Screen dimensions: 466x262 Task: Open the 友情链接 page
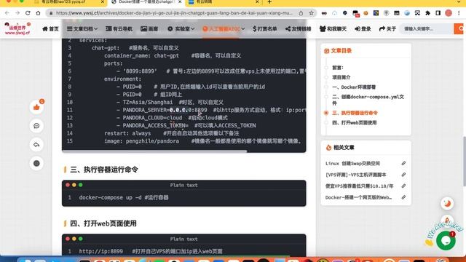coord(298,29)
